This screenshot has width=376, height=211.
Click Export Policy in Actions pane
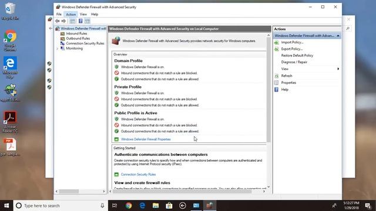pos(292,49)
